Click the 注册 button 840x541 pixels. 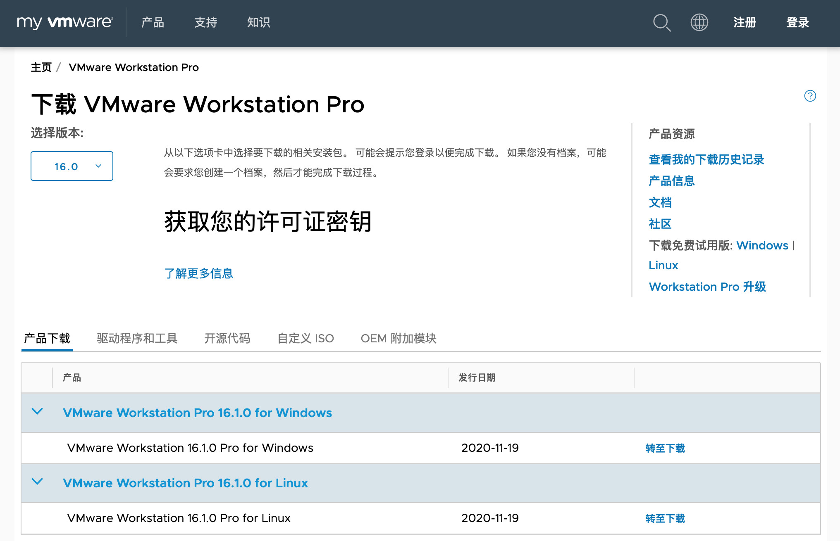coord(745,22)
